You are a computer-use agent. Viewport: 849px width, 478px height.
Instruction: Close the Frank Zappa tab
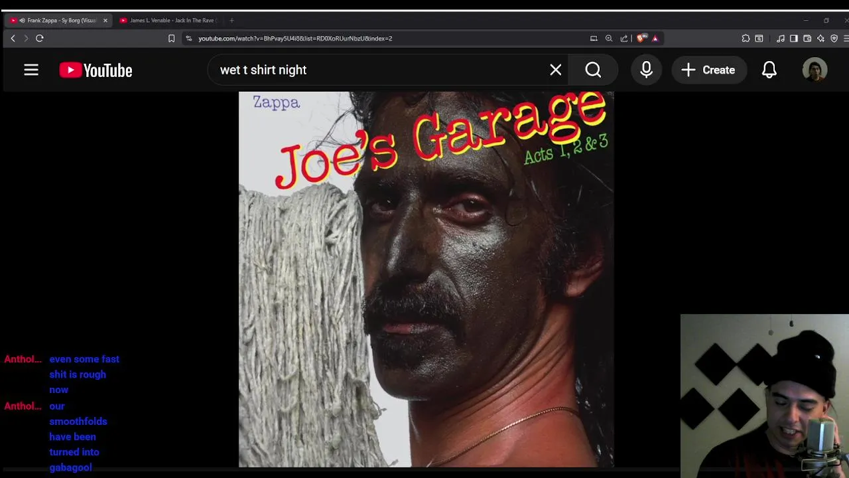click(105, 21)
